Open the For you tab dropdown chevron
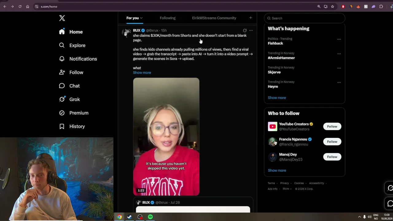The height and width of the screenshot is (221, 393). click(x=141, y=18)
